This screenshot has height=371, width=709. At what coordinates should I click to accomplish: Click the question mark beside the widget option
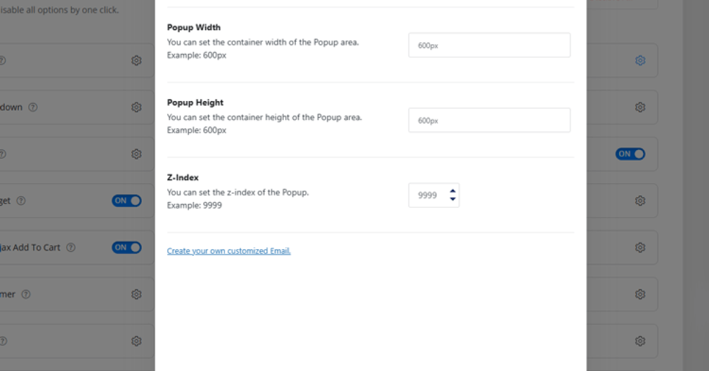(21, 201)
